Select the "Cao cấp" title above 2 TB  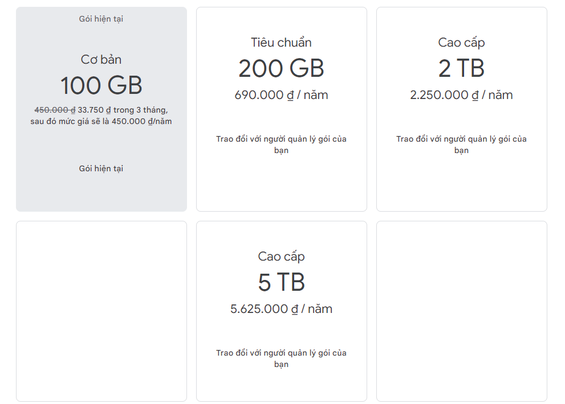461,43
